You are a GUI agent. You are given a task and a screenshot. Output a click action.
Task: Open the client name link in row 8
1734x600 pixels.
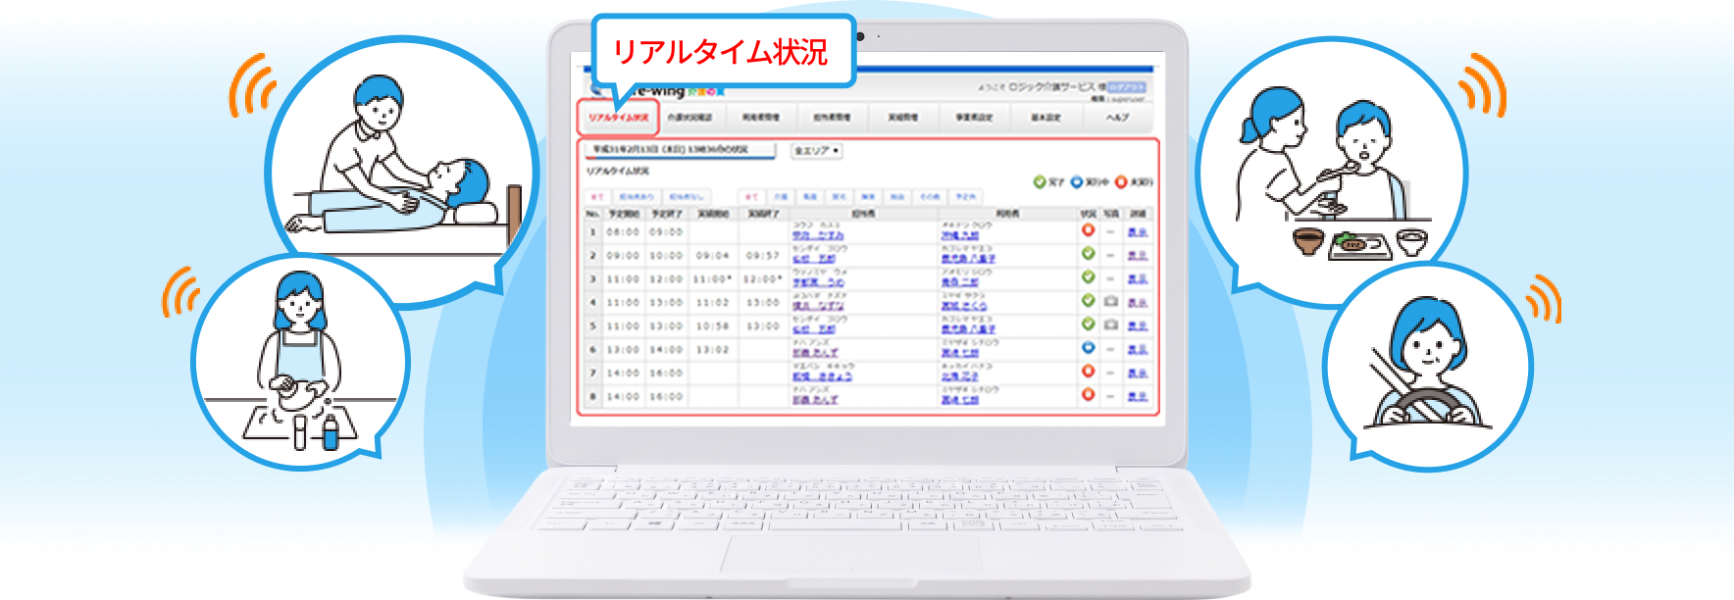pyautogui.click(x=960, y=400)
